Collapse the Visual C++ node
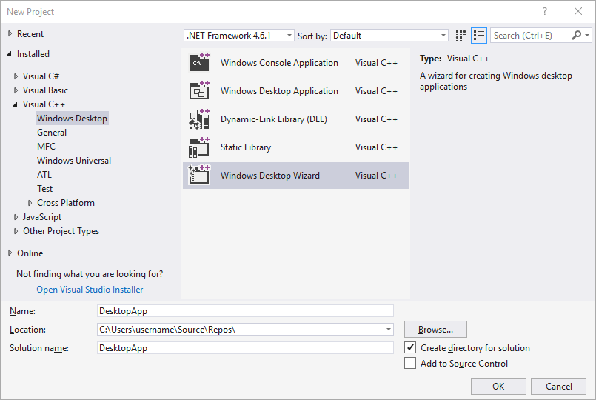Image resolution: width=596 pixels, height=400 pixels. (16, 104)
